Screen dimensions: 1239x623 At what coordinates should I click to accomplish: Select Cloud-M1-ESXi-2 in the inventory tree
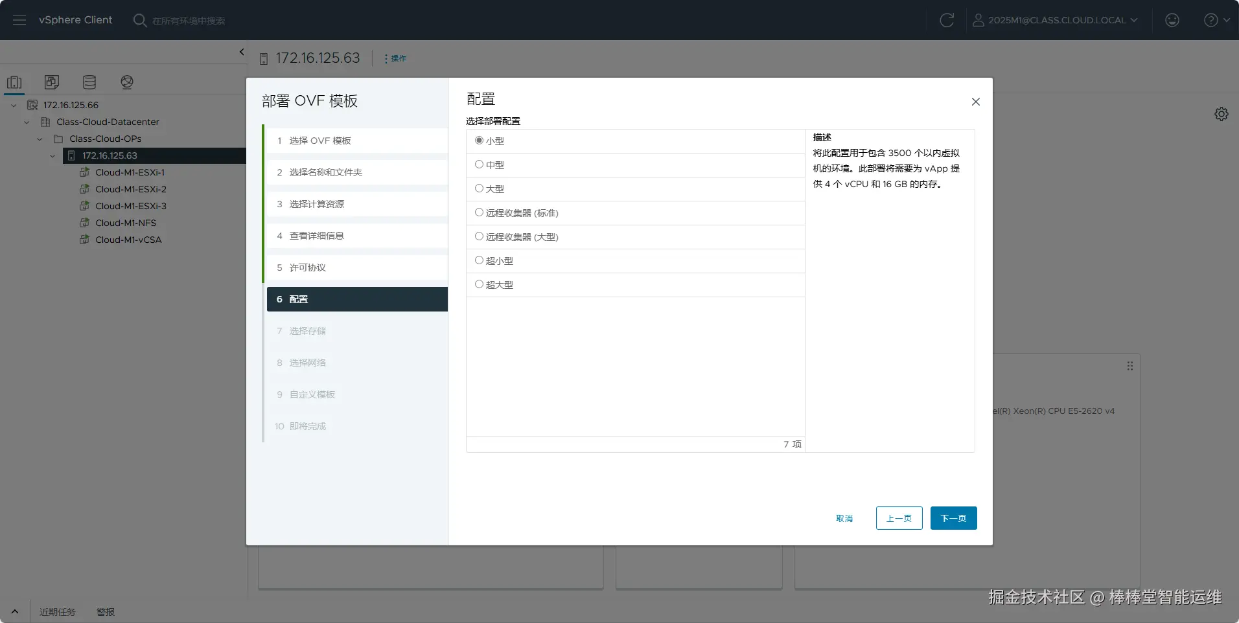click(131, 189)
